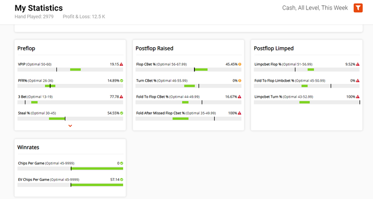The width and height of the screenshot is (373, 199).
Task: Click the Fold To Flop CBet % warning icon
Action: [240, 97]
